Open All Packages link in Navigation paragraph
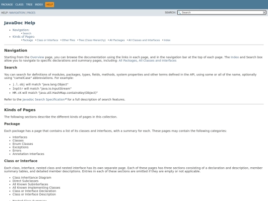The image size is (268, 201). coord(128,61)
